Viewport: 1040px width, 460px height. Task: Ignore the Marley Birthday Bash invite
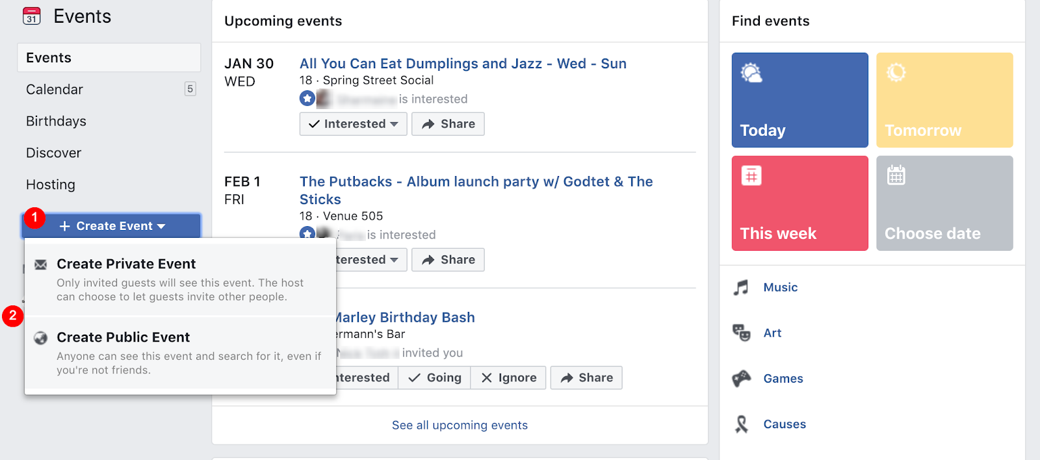click(508, 378)
